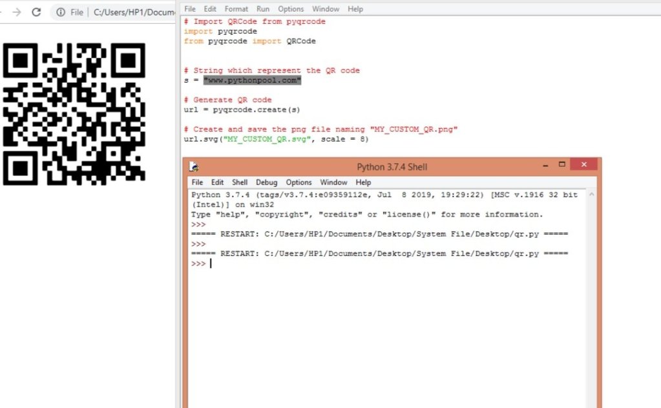This screenshot has width=661, height=408.
Task: Open the Shell window File menu
Action: click(197, 182)
